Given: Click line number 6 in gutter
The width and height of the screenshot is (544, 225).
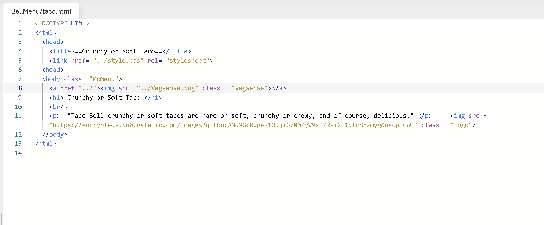Looking at the screenshot, I should coord(20,70).
